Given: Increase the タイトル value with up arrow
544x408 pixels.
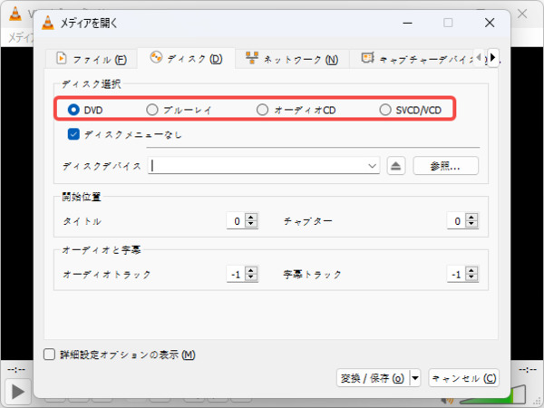Looking at the screenshot, I should point(251,217).
